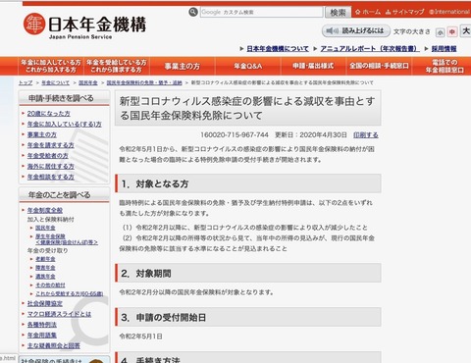Go to ホーム home link

point(368,12)
